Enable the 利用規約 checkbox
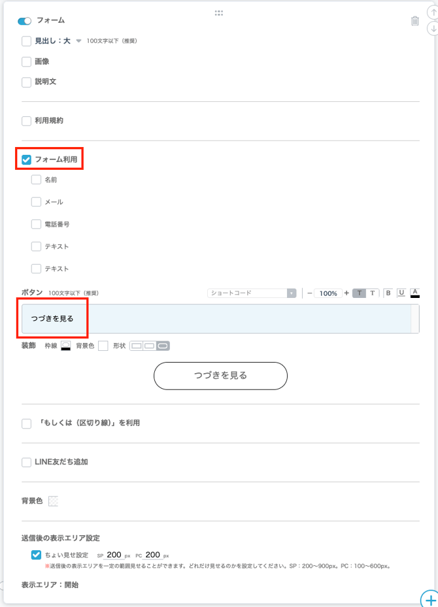The width and height of the screenshot is (438, 607). [x=26, y=121]
